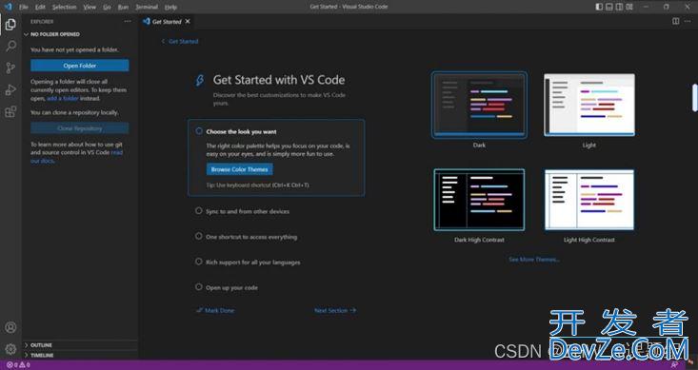This screenshot has height=370, width=698.
Task: Click the Browse Color Themes button
Action: point(240,169)
